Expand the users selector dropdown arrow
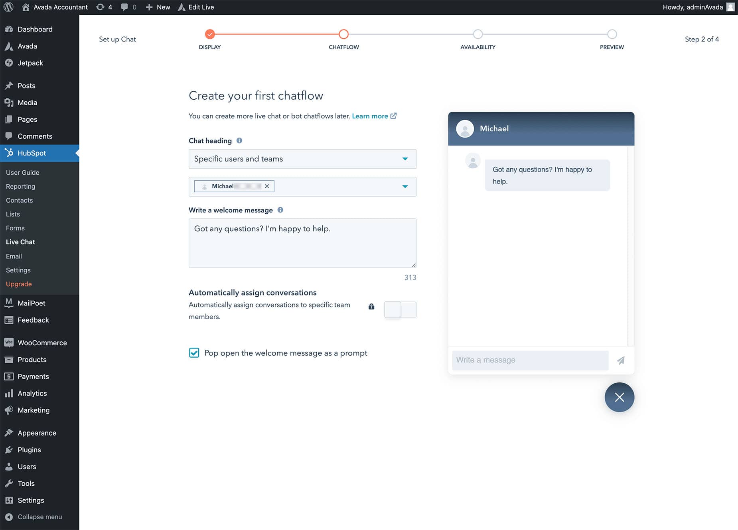Viewport: 738px width, 530px height. pos(405,187)
